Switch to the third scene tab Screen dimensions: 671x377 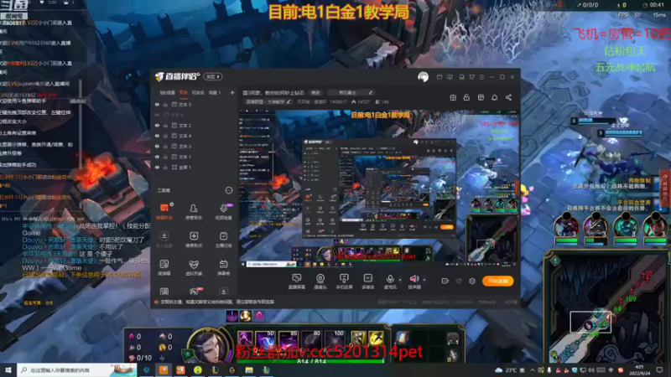(x=198, y=93)
